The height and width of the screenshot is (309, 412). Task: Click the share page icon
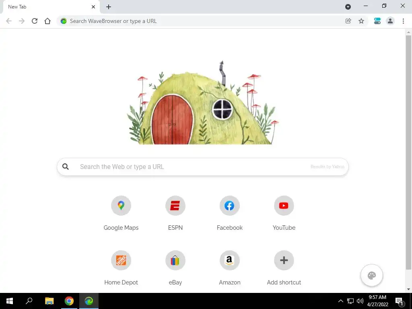[348, 21]
